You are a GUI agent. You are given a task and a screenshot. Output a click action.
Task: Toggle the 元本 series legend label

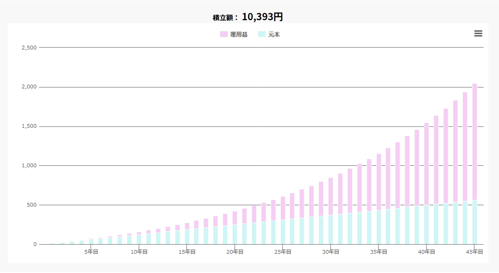[x=274, y=35]
